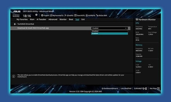Click the Hardware Monitor icon

[137, 19]
